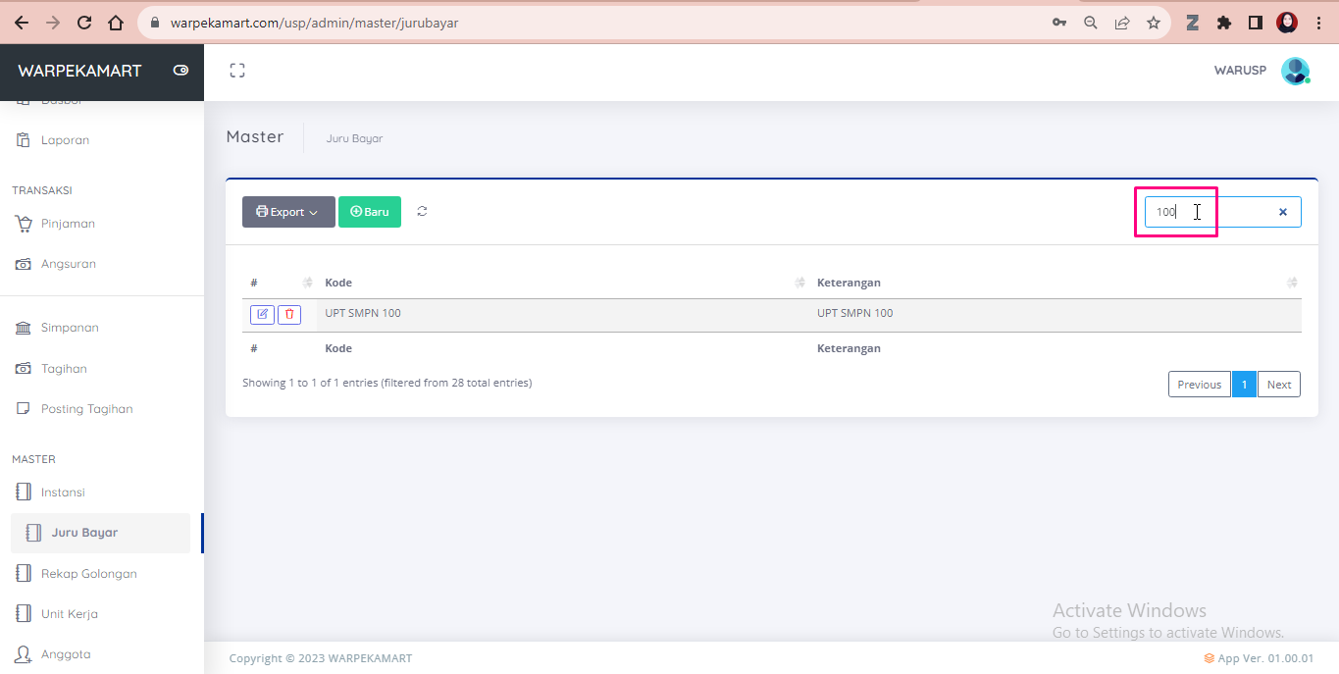Click the Posting Tagihan note icon
Image resolution: width=1339 pixels, height=674 pixels.
tap(24, 409)
